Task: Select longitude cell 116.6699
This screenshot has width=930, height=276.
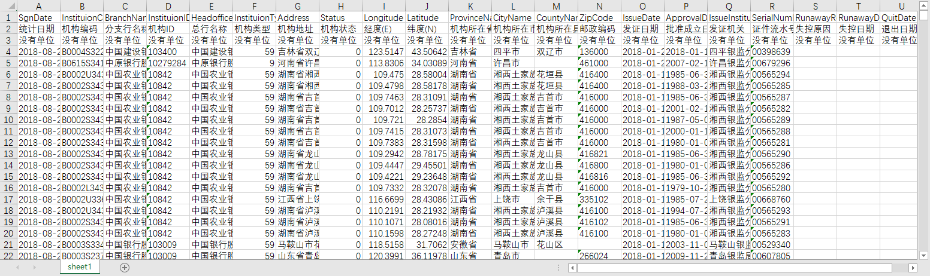Action: (x=384, y=200)
